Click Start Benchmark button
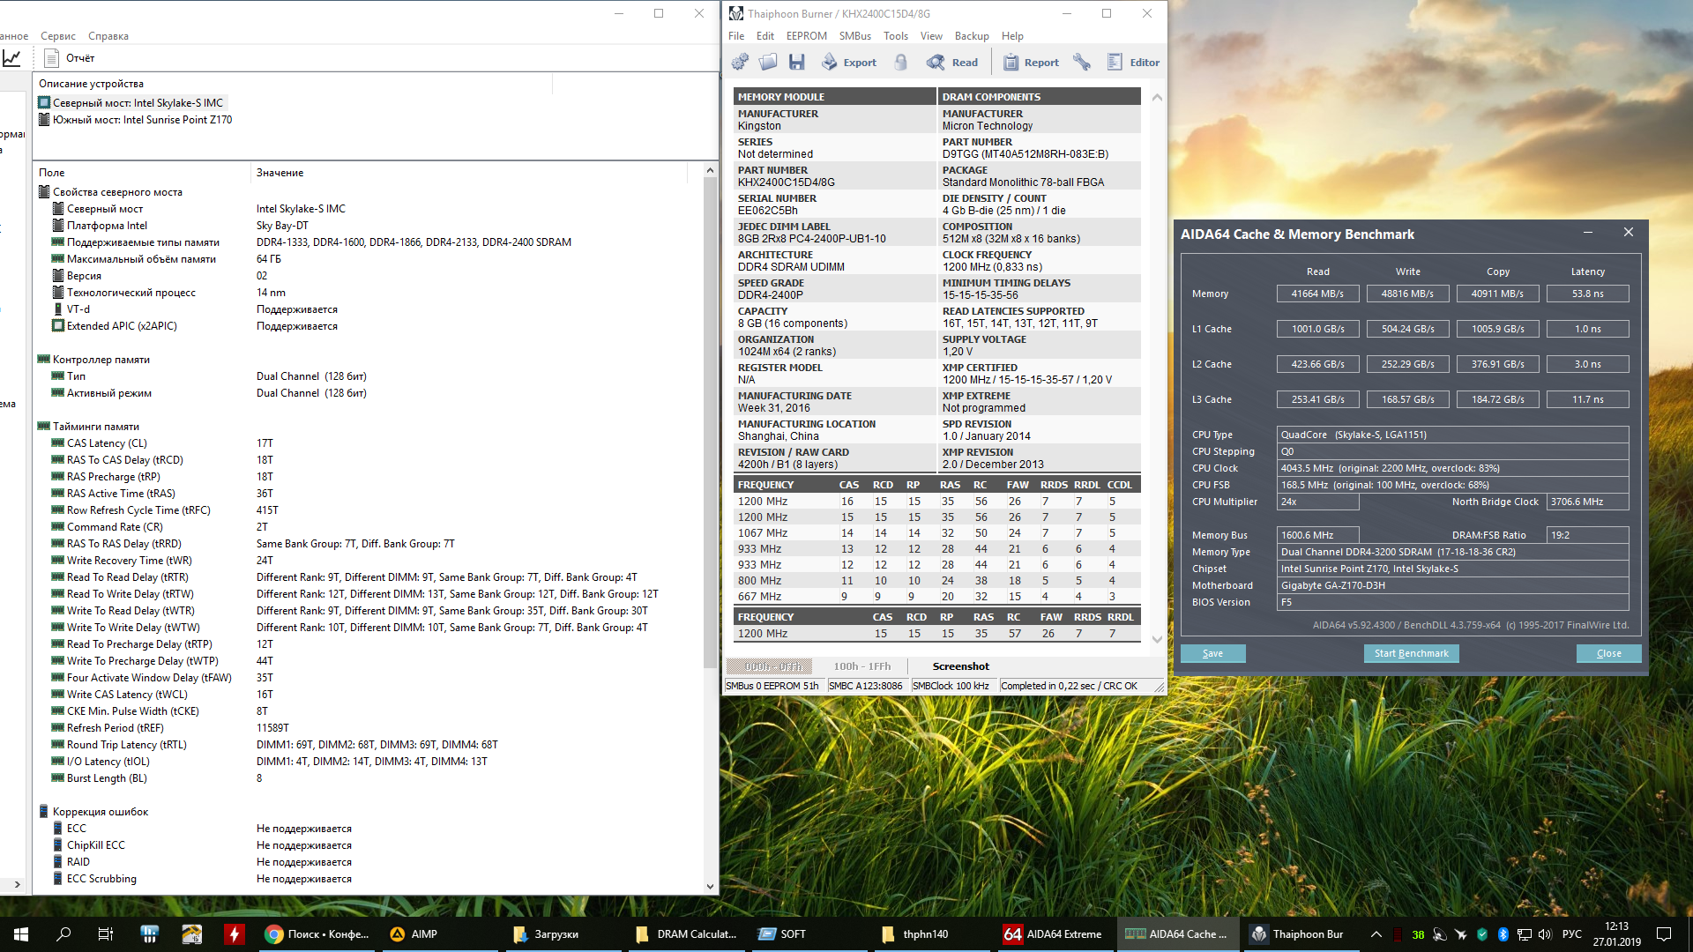Screen dimensions: 1693x952 point(1411,653)
